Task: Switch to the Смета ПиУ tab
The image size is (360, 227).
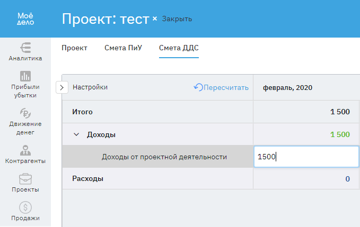Action: [123, 48]
